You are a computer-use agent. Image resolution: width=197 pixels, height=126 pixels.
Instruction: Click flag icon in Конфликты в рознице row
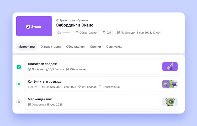pos(100,87)
